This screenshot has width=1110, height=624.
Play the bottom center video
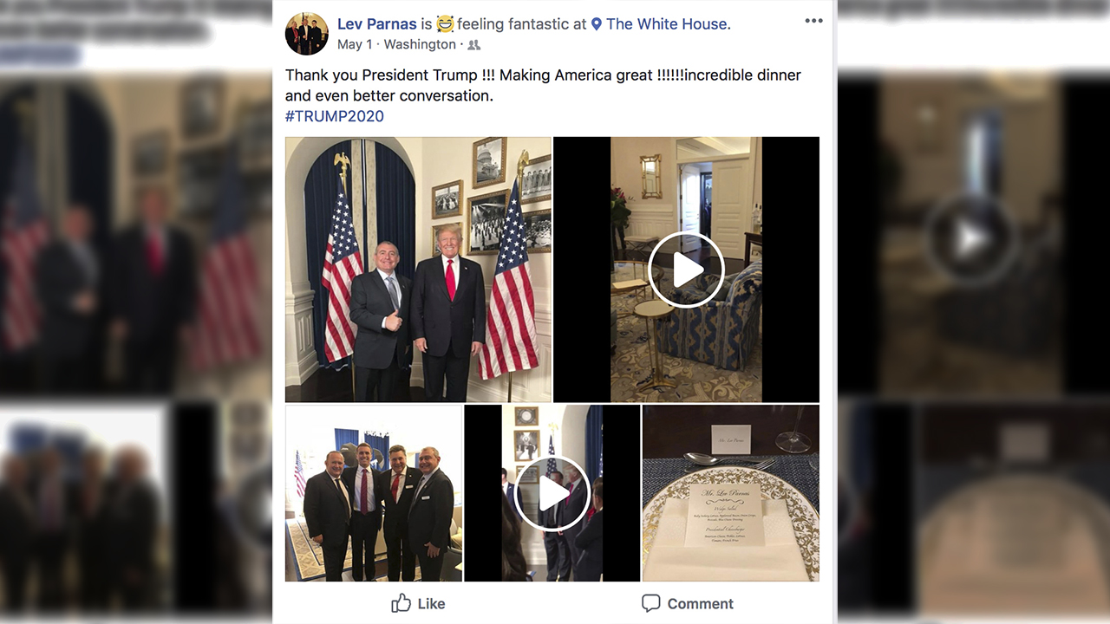[x=552, y=493]
